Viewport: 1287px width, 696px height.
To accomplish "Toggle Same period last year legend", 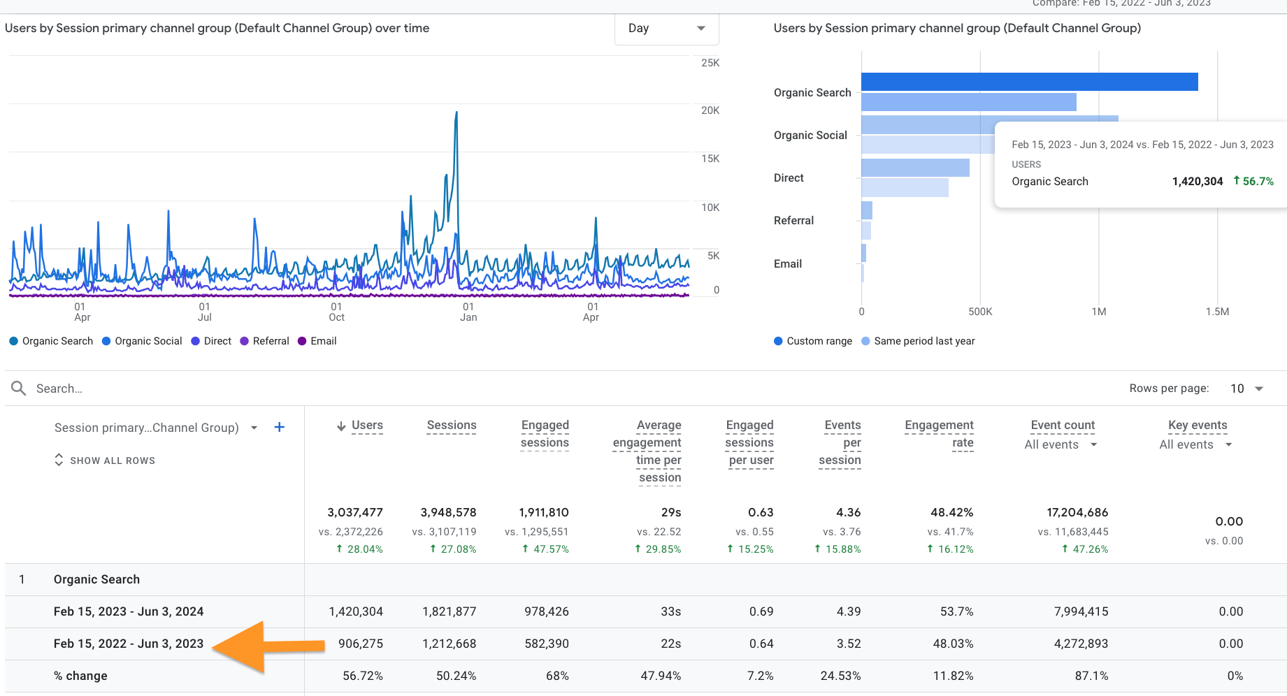I will (918, 341).
